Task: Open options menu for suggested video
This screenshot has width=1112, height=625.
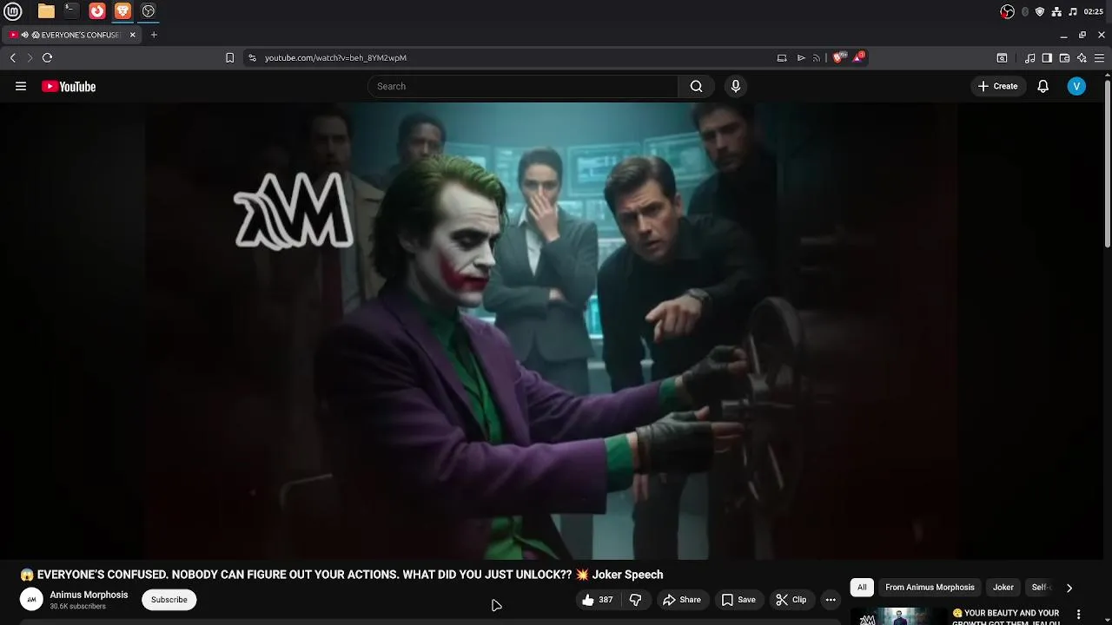Action: pos(1078,615)
